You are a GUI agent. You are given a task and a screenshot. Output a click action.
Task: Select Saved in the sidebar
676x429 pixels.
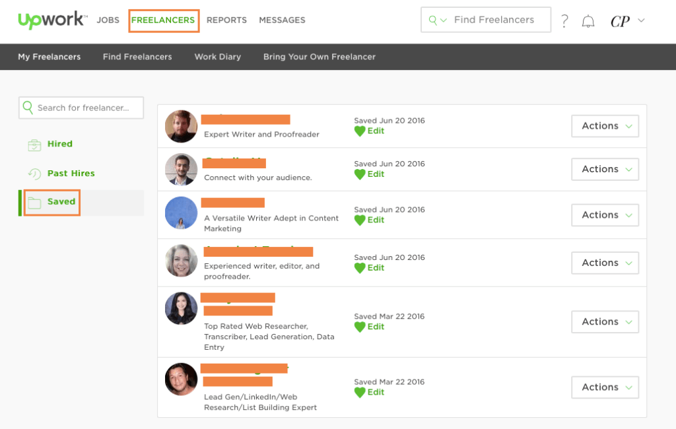(x=61, y=201)
